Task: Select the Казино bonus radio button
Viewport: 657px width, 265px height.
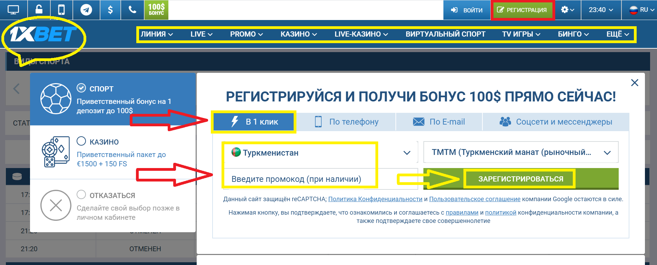Action: click(81, 141)
